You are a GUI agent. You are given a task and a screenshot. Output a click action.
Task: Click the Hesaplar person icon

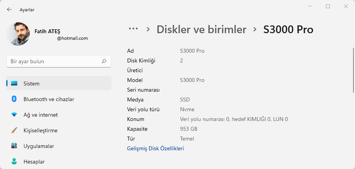coord(14,161)
